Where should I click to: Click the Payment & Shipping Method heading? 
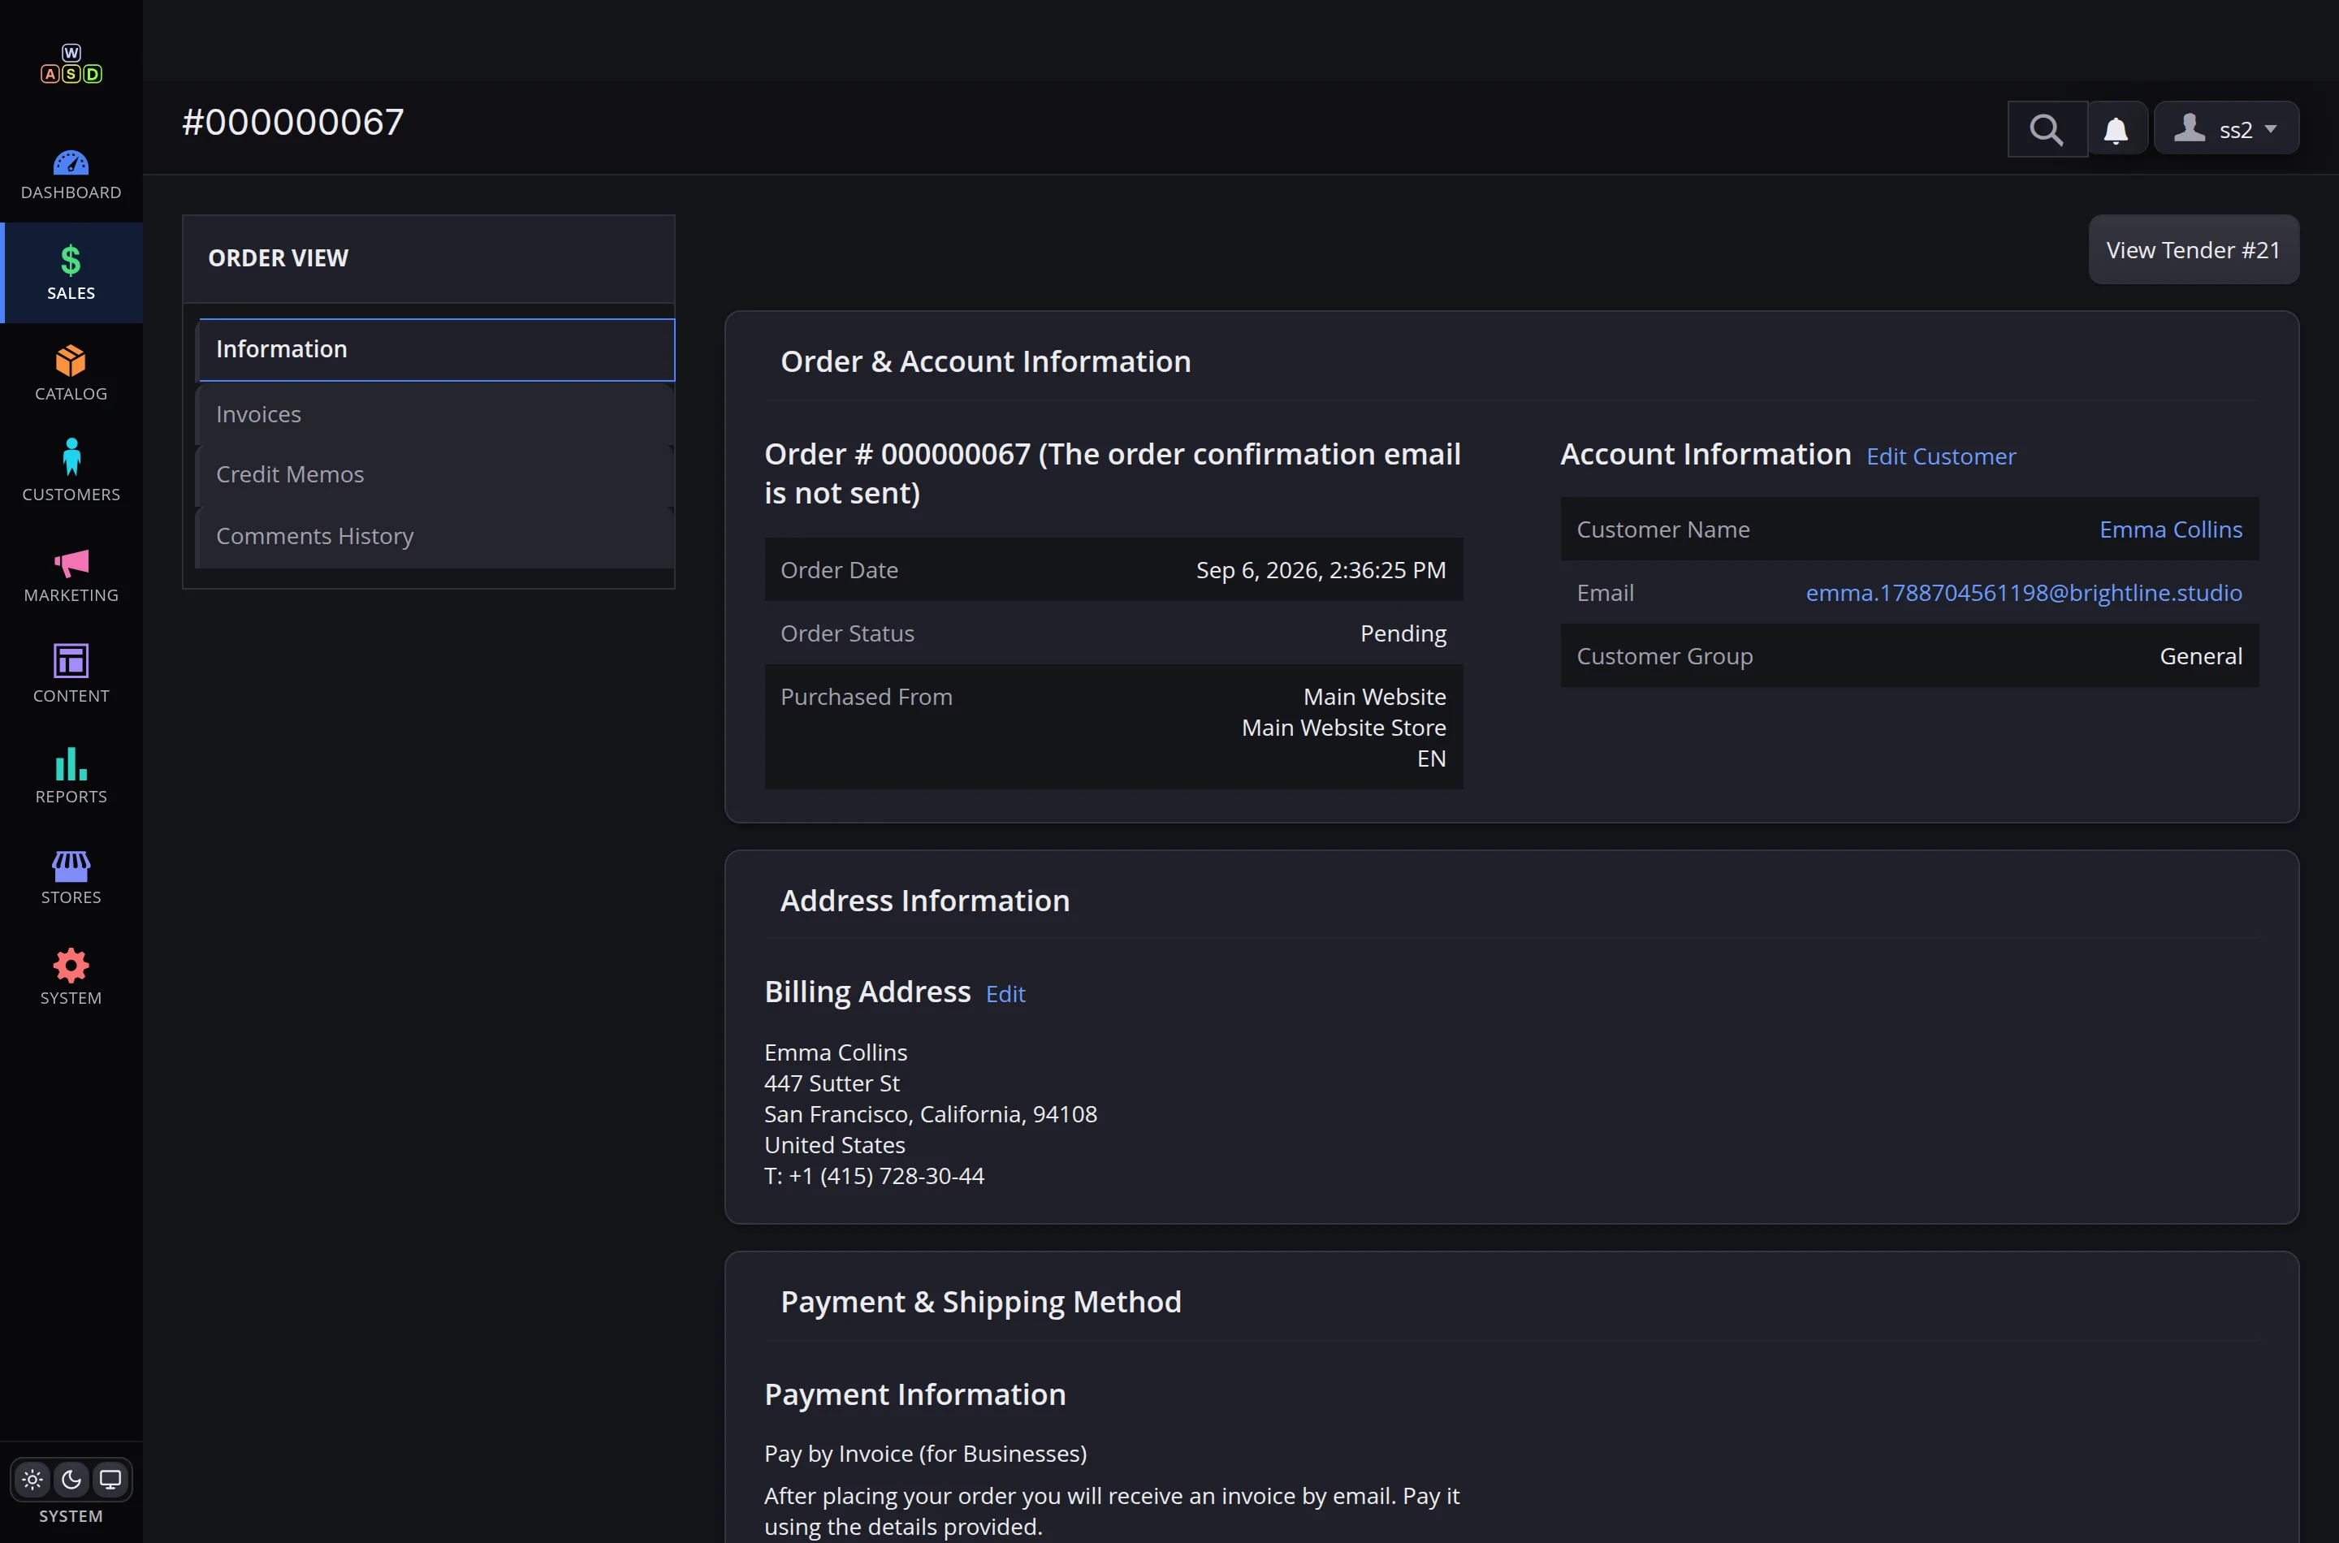(980, 1302)
